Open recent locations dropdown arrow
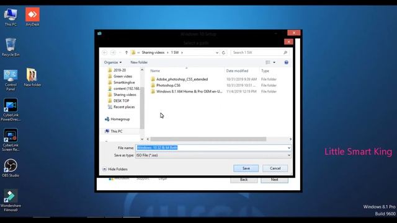 120,53
